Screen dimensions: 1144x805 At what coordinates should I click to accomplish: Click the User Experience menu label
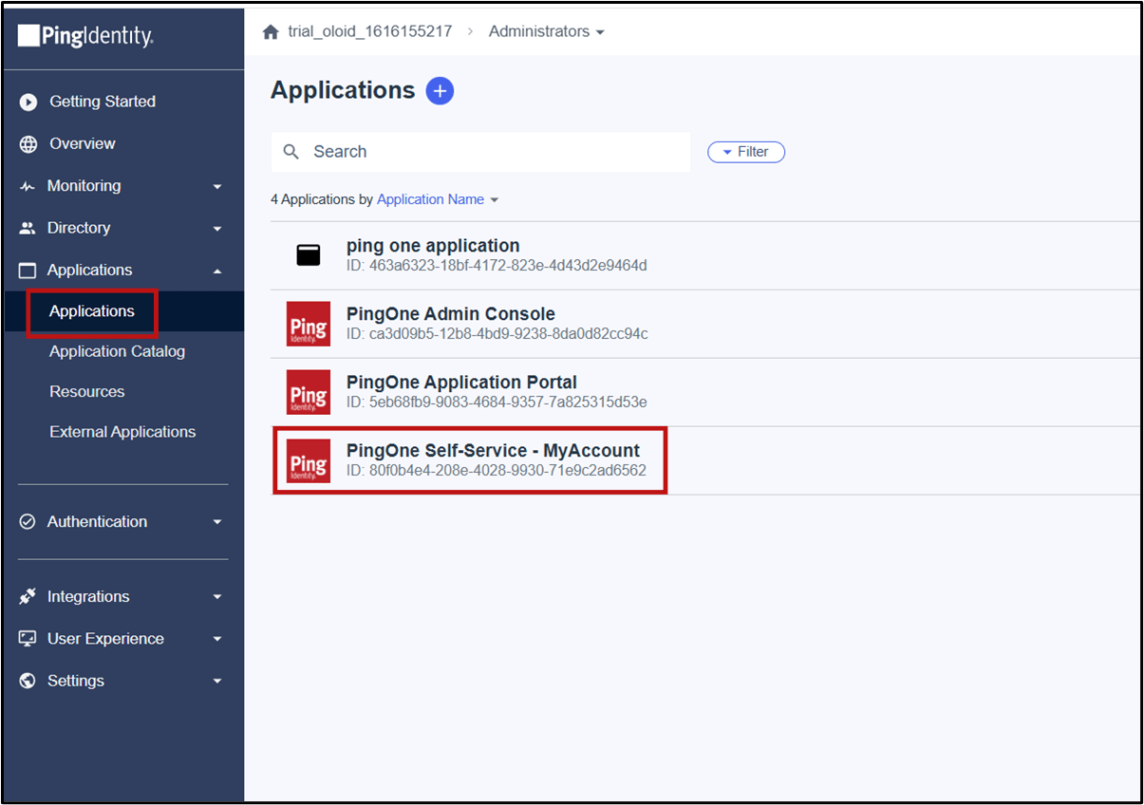pos(105,639)
